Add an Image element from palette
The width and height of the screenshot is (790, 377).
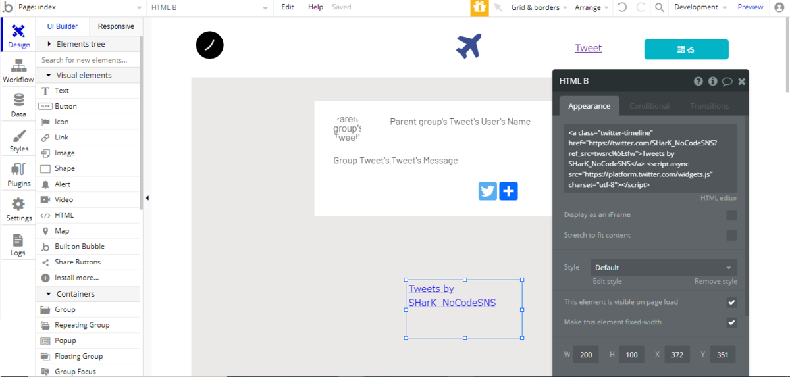(x=88, y=153)
